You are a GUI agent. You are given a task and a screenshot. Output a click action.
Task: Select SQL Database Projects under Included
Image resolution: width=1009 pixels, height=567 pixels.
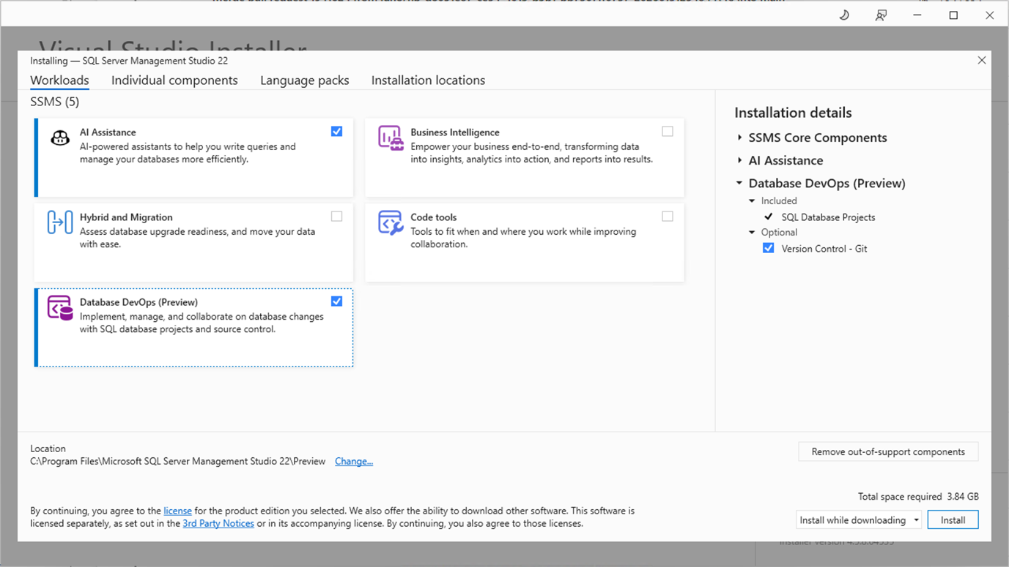point(828,217)
